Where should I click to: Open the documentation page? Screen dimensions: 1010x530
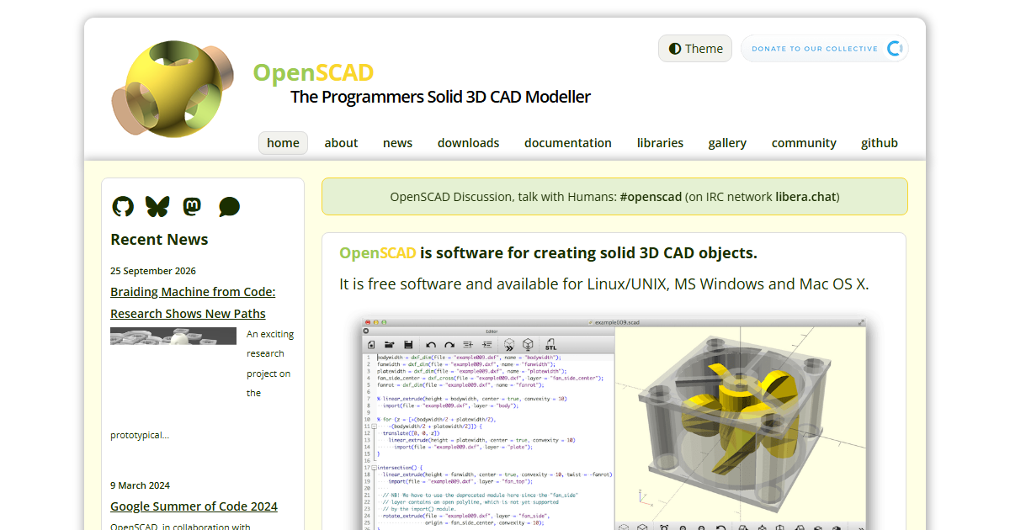click(568, 143)
